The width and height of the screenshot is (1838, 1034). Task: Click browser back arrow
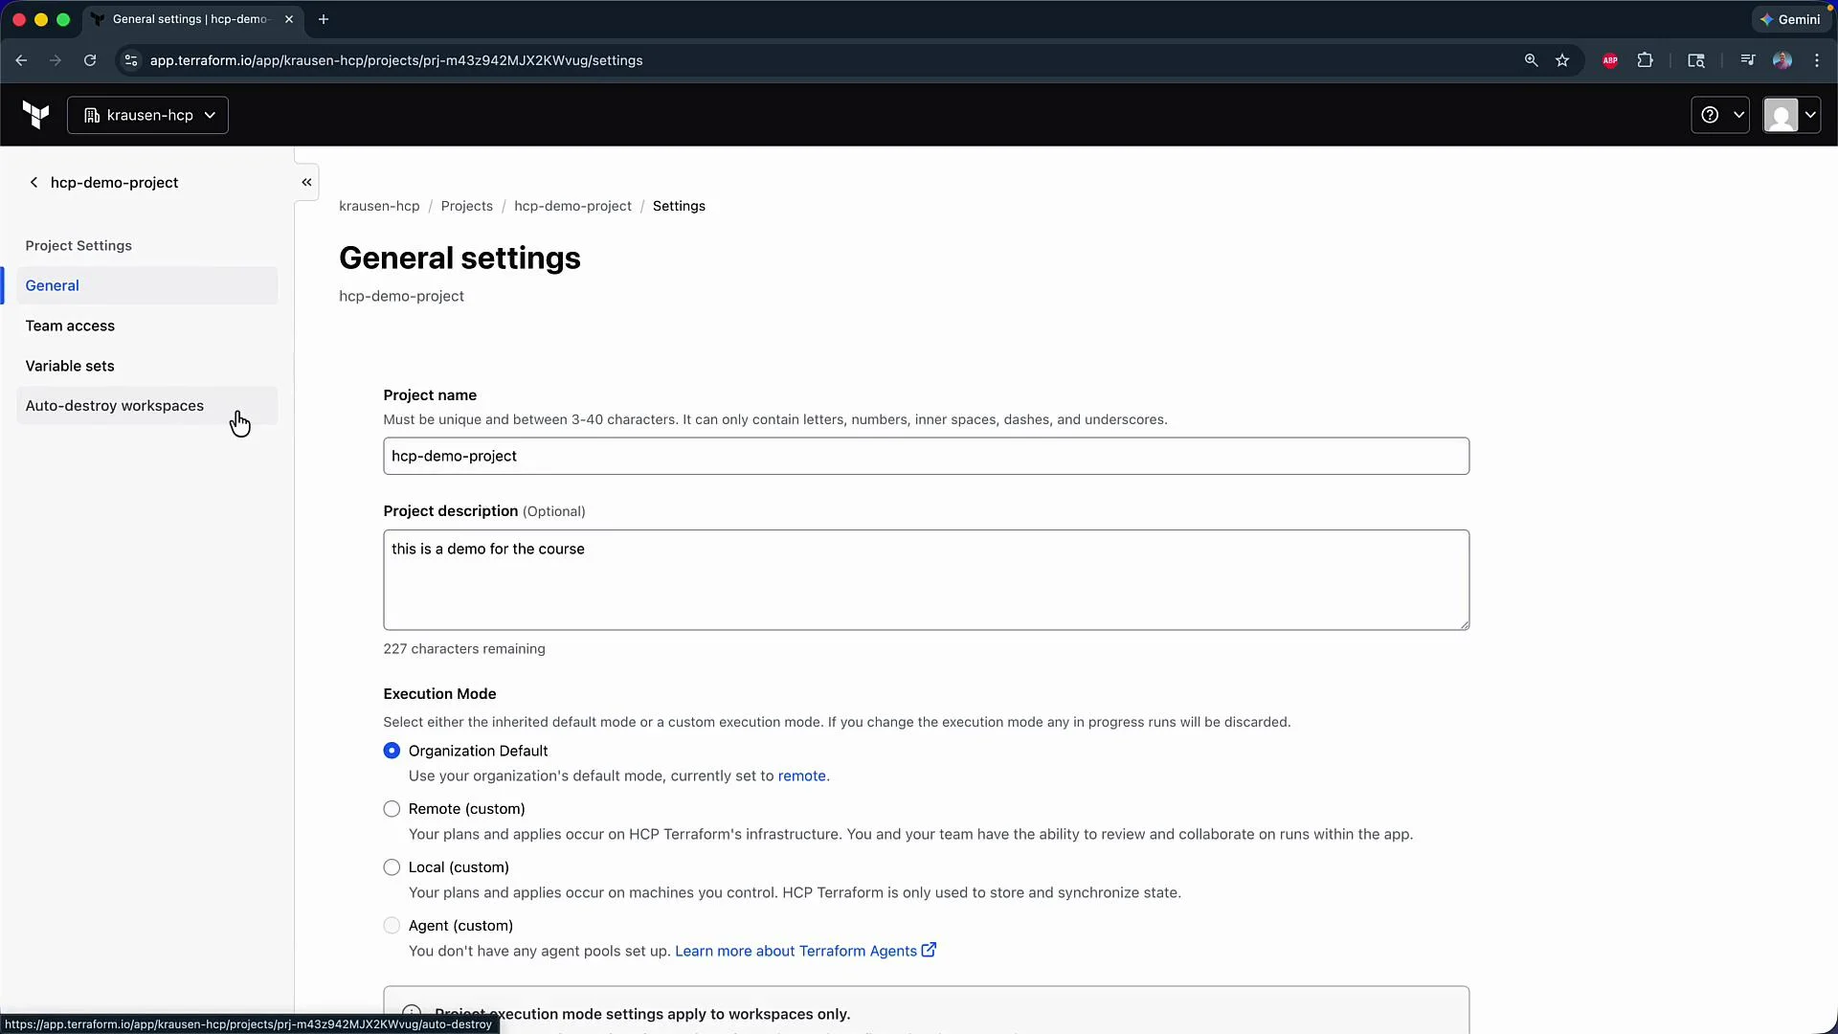point(21,60)
